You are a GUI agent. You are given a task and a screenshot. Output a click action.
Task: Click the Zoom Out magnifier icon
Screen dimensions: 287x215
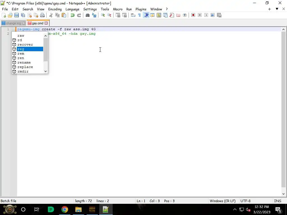coord(109,15)
